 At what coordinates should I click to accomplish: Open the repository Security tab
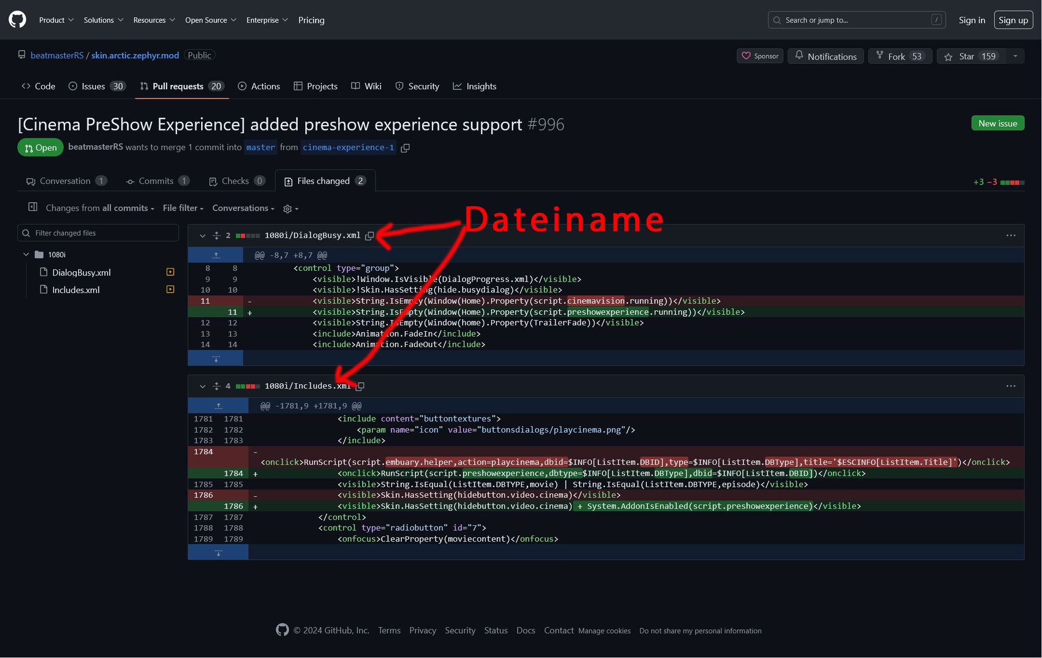[x=417, y=86]
